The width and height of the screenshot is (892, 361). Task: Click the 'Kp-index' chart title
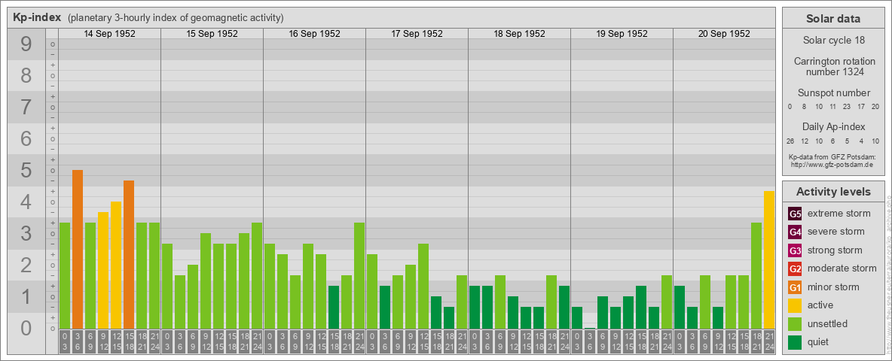tap(37, 17)
